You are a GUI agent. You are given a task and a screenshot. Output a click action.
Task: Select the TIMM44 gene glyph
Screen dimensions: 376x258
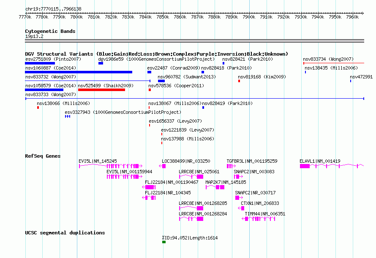coord(258,219)
